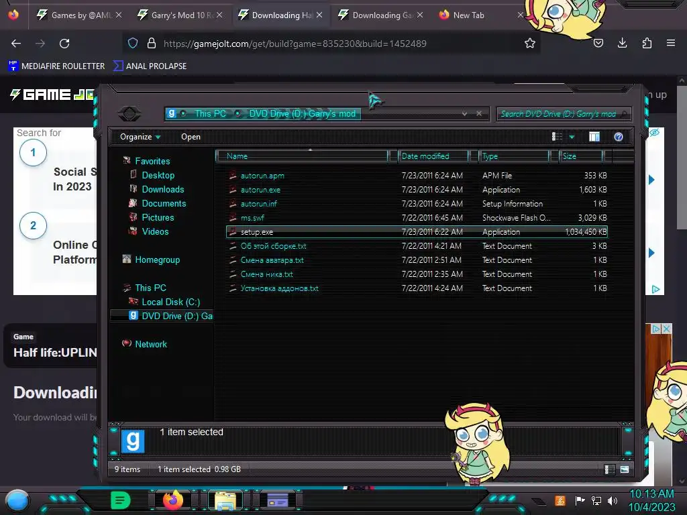Expand address bar history dropdown

click(x=464, y=114)
